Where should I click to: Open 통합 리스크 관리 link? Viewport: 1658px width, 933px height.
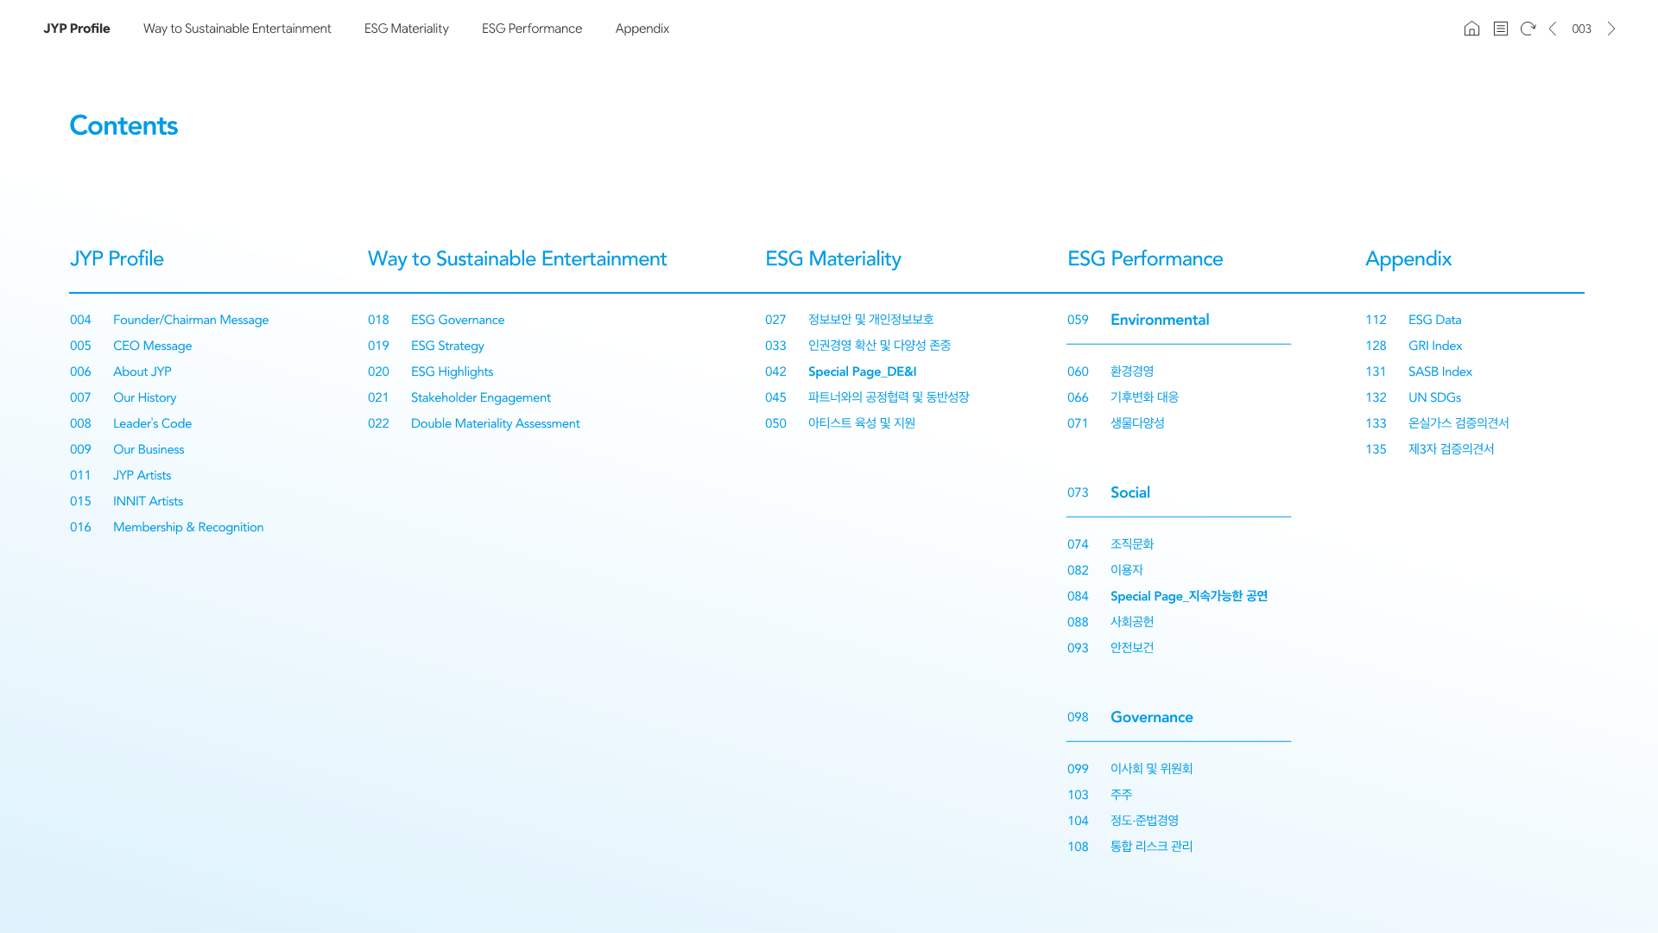[1152, 847]
